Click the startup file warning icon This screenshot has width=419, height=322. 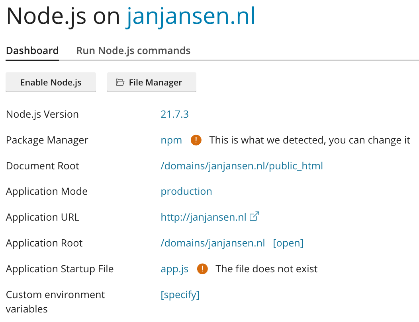[x=202, y=269]
